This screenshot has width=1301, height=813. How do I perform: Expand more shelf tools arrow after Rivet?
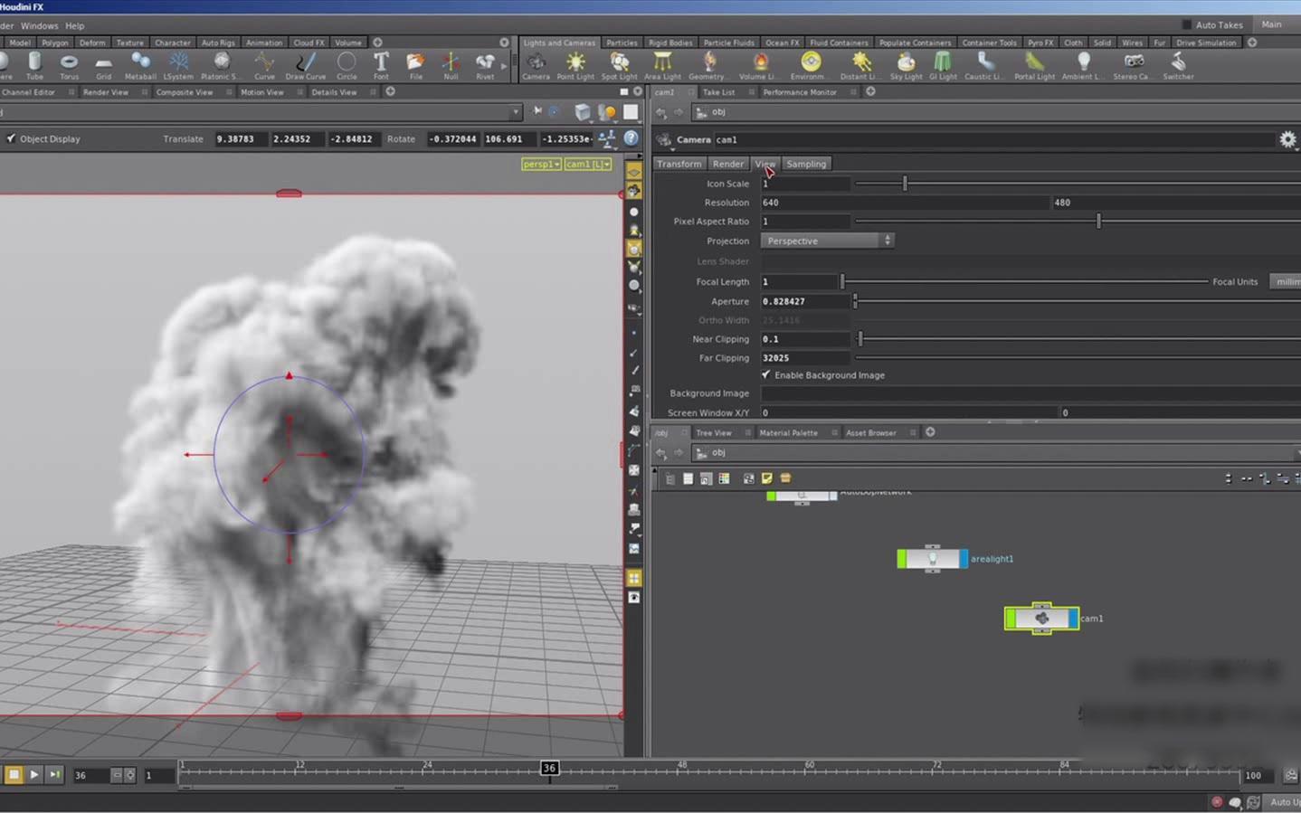tap(504, 65)
